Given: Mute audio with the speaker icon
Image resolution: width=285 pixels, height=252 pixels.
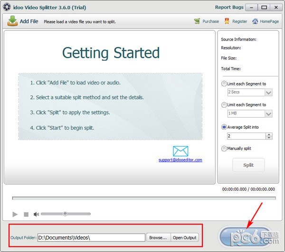Looking at the screenshot, I should tap(37, 215).
